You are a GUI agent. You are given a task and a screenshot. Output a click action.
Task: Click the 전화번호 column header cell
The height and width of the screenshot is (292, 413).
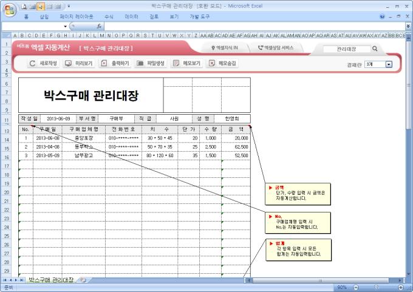click(x=123, y=129)
